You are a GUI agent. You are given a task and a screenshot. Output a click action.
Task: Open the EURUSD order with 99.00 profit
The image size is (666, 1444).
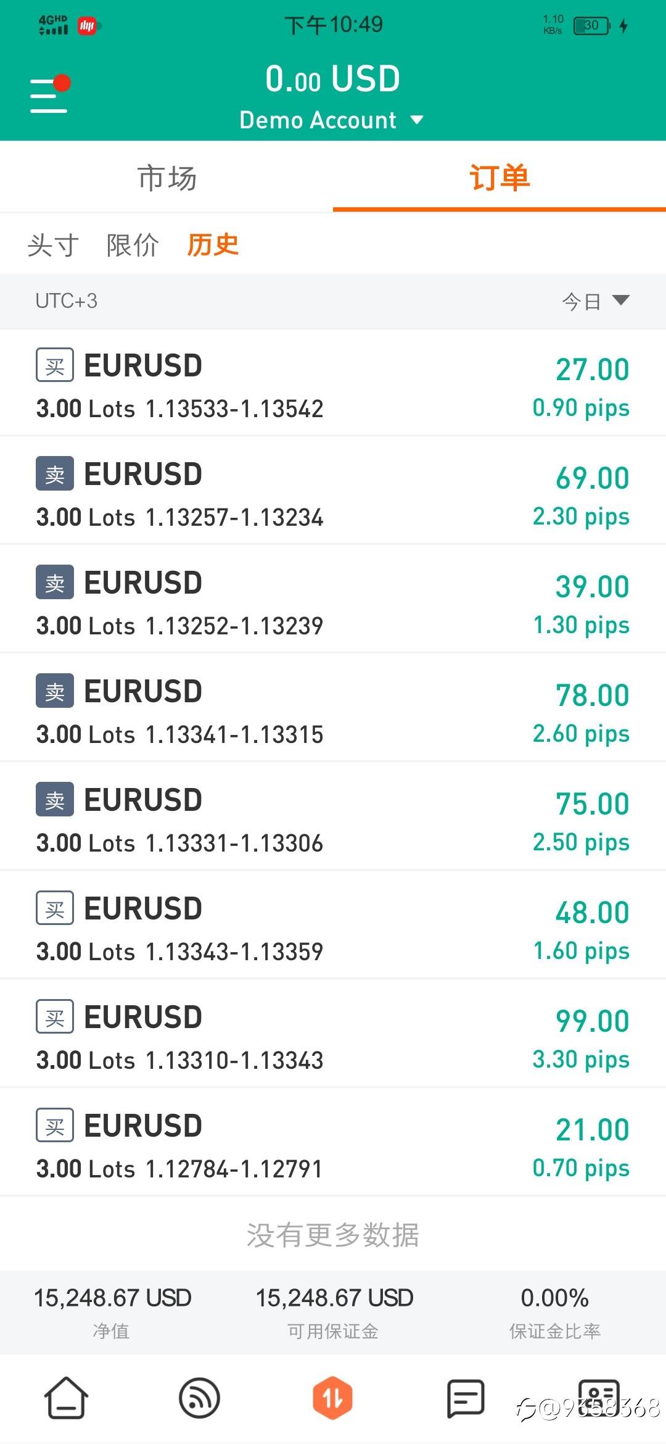coord(333,1033)
